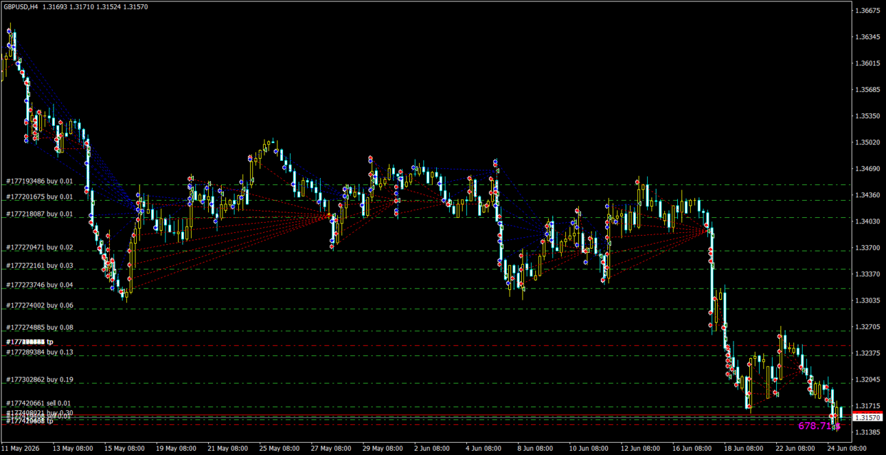This screenshot has height=455, width=886.
Task: Click the 13 May 08:00 time label
Action: point(73,448)
